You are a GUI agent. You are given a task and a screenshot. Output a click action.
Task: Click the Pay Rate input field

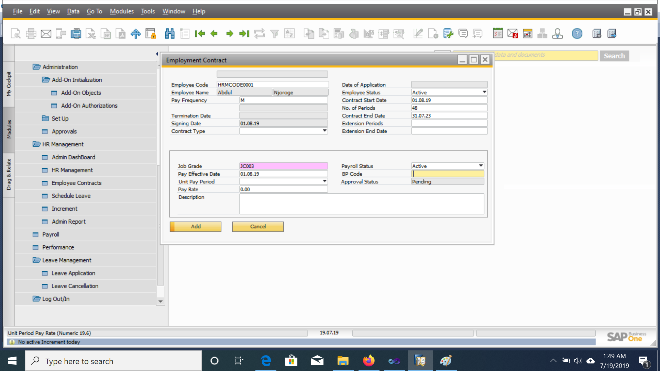click(283, 189)
